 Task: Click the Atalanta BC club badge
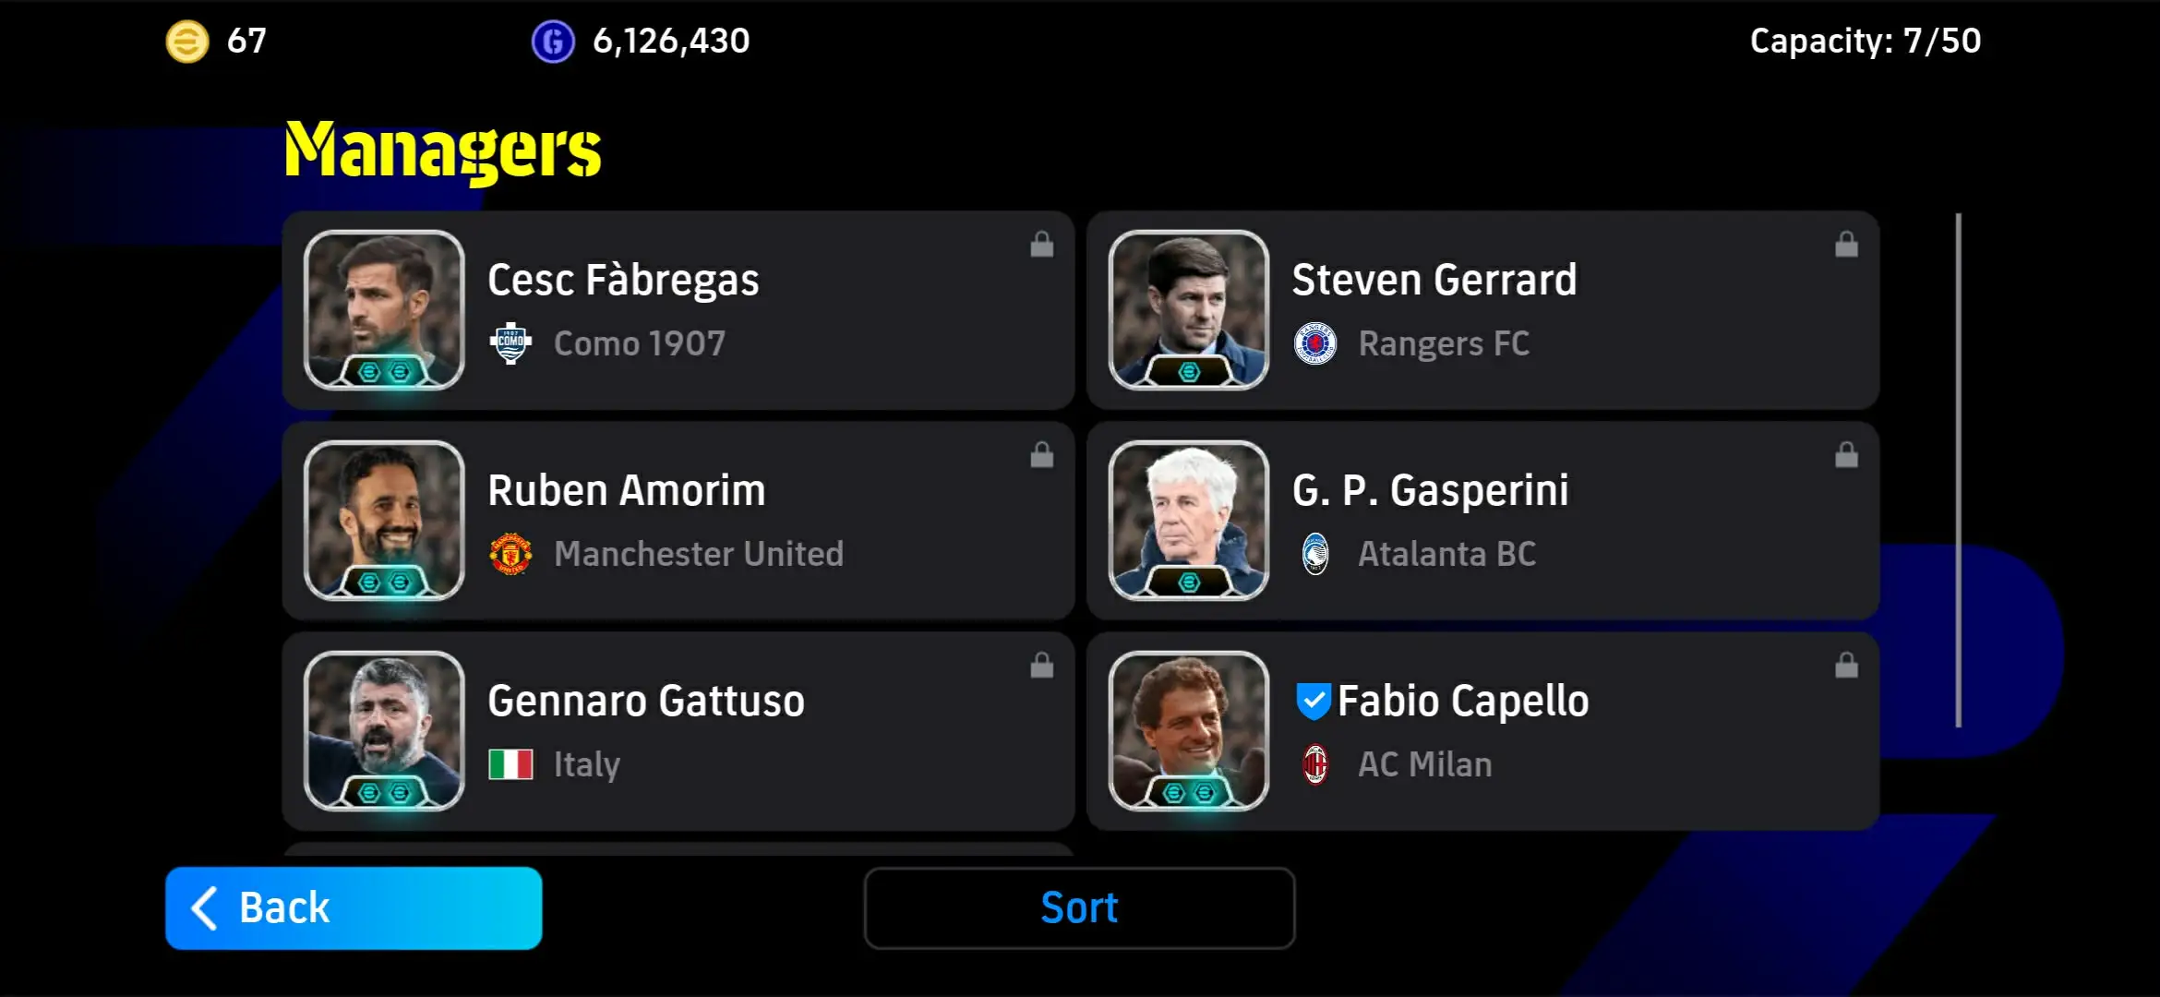[1315, 554]
